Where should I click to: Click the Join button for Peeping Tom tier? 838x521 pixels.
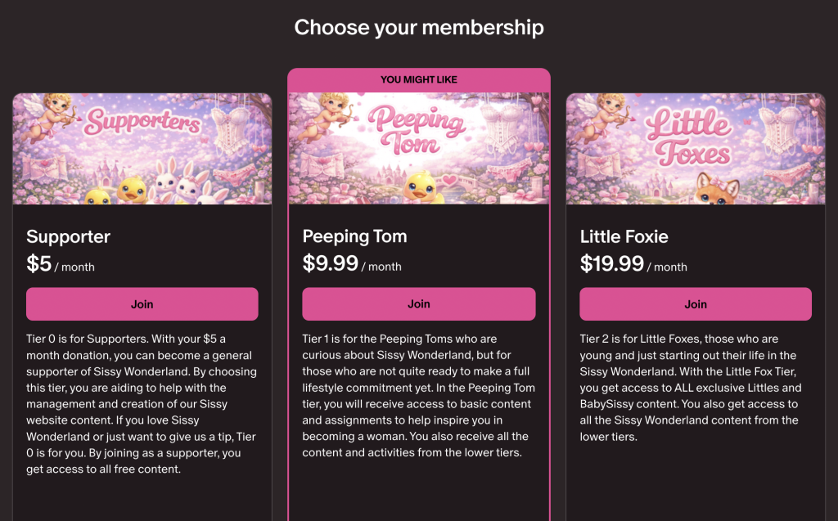click(x=418, y=303)
